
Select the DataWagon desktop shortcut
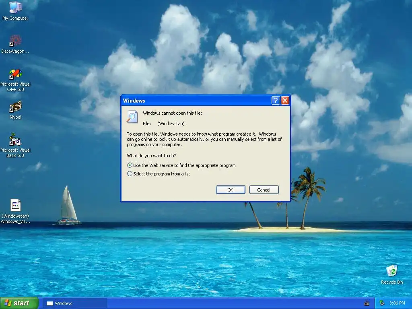pyautogui.click(x=15, y=43)
